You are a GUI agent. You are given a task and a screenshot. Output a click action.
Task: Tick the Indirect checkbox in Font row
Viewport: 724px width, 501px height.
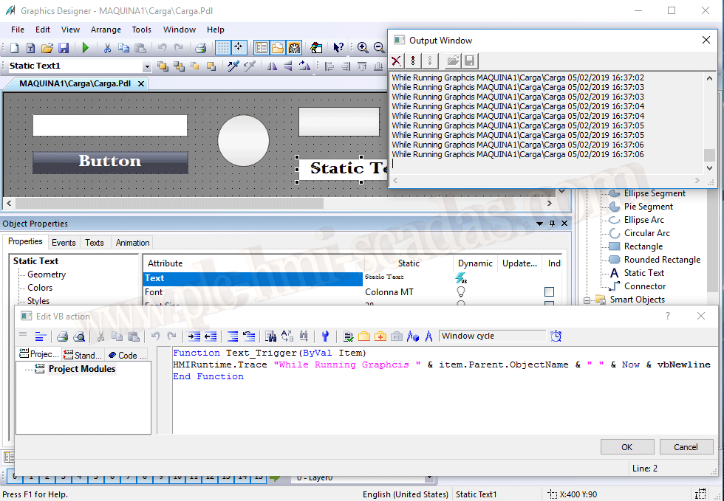coord(549,292)
